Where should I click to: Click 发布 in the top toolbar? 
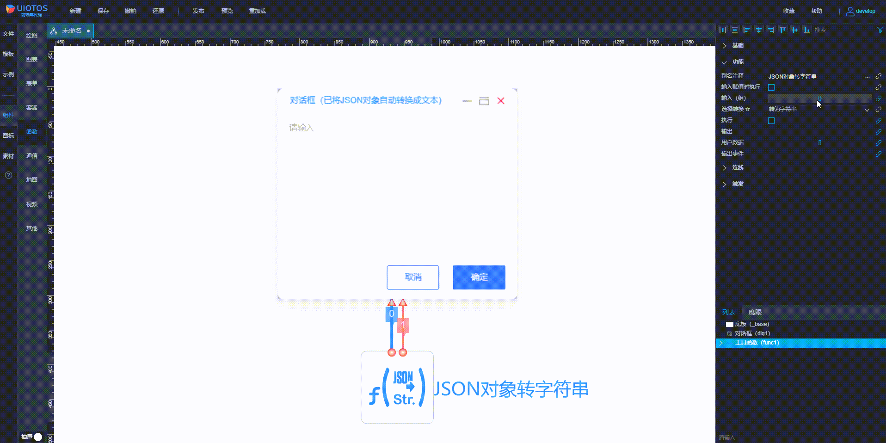click(198, 11)
